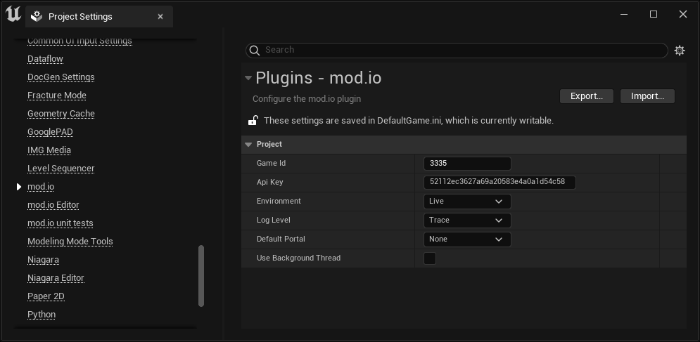Screen dimensions: 700x342
Task: Open the GooglePAD category
Action: coord(50,132)
